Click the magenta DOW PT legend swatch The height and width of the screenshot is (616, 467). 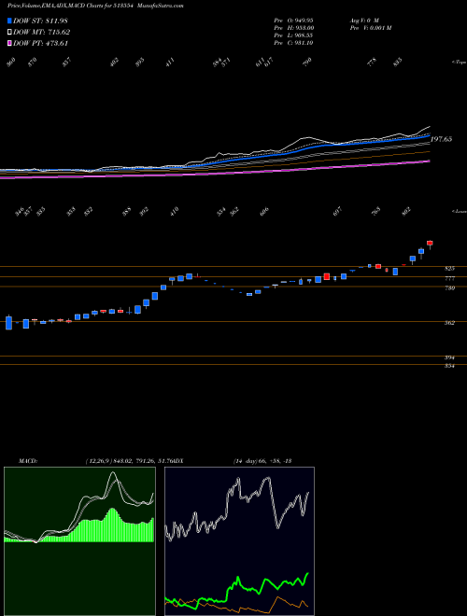point(9,43)
